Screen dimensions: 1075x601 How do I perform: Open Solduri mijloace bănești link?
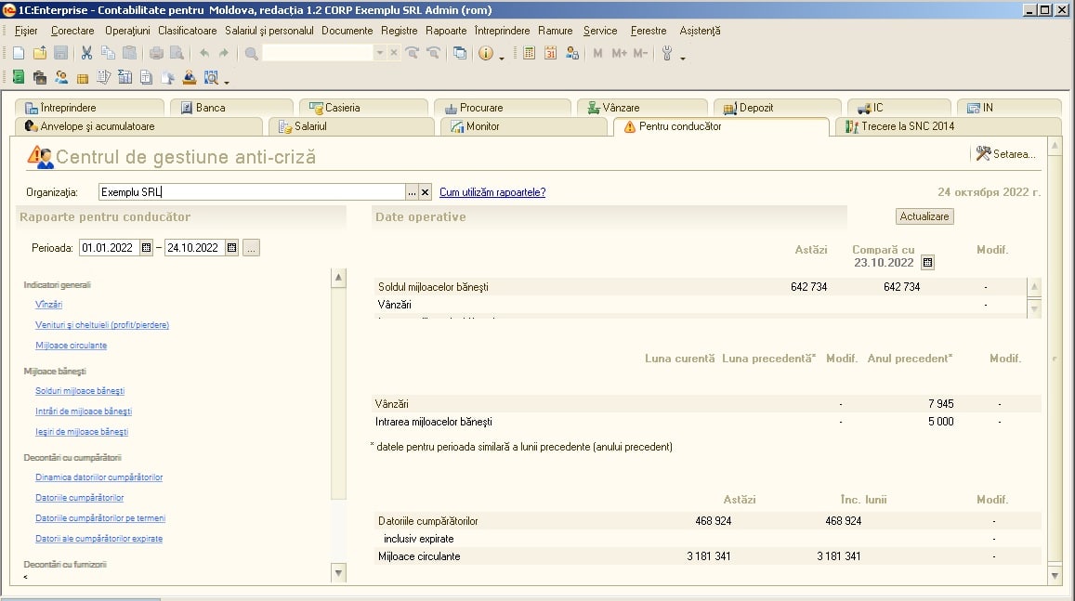tap(80, 391)
